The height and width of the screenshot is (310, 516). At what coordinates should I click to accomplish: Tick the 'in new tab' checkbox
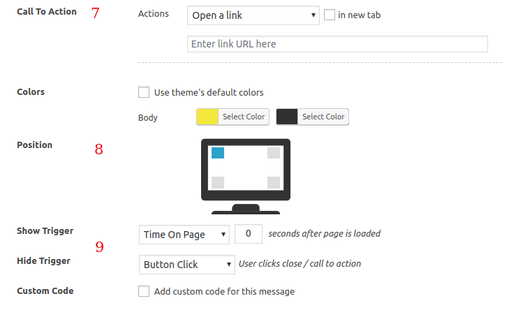point(330,15)
